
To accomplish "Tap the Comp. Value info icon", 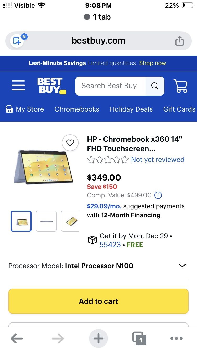I will [x=158, y=195].
